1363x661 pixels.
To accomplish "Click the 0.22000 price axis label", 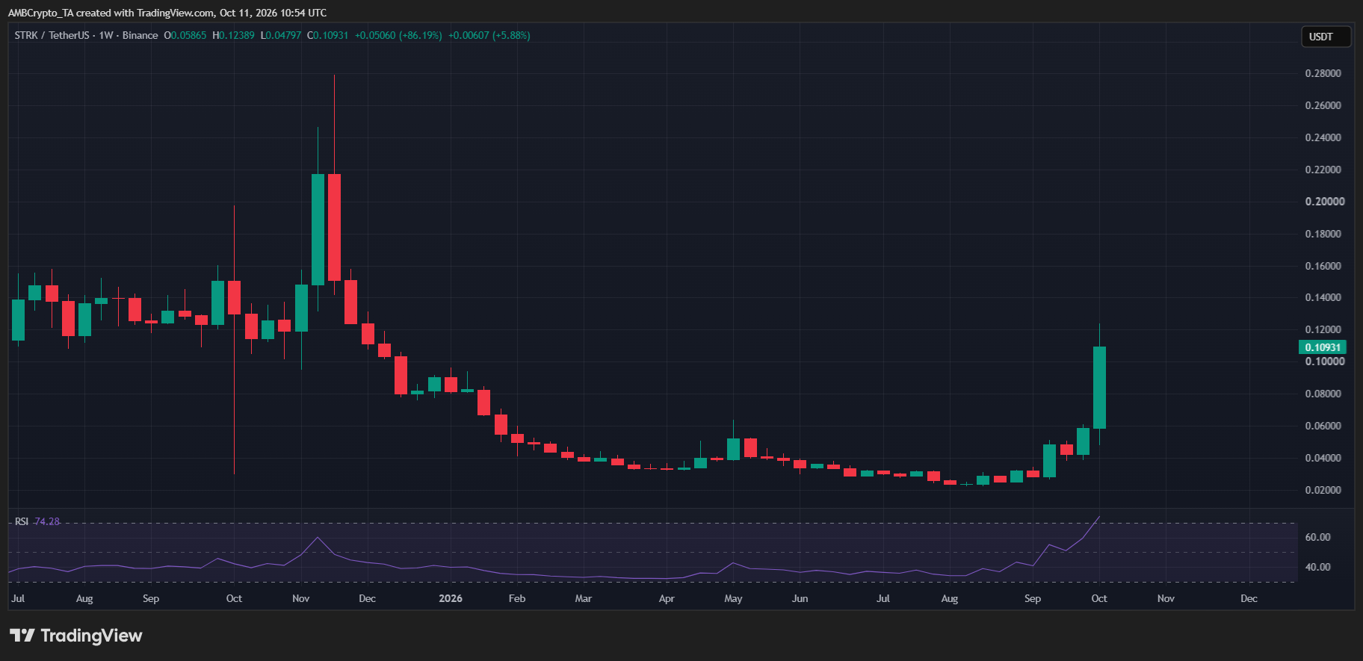I will [x=1323, y=170].
